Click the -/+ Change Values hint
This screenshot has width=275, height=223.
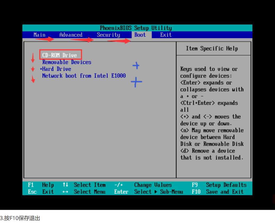pyautogui.click(x=143, y=185)
